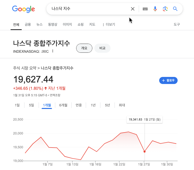Select the 6개월 chart range
The width and height of the screenshot is (194, 170).
click(63, 105)
